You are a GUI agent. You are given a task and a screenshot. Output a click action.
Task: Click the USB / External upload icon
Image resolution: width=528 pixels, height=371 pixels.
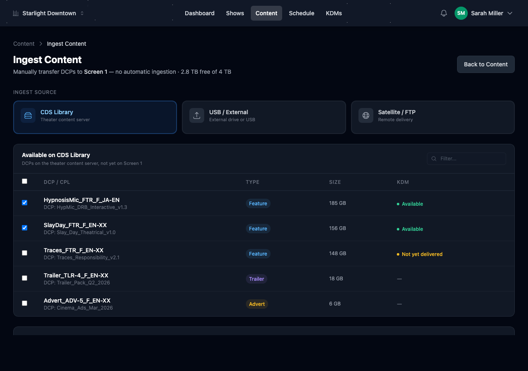pyautogui.click(x=197, y=115)
